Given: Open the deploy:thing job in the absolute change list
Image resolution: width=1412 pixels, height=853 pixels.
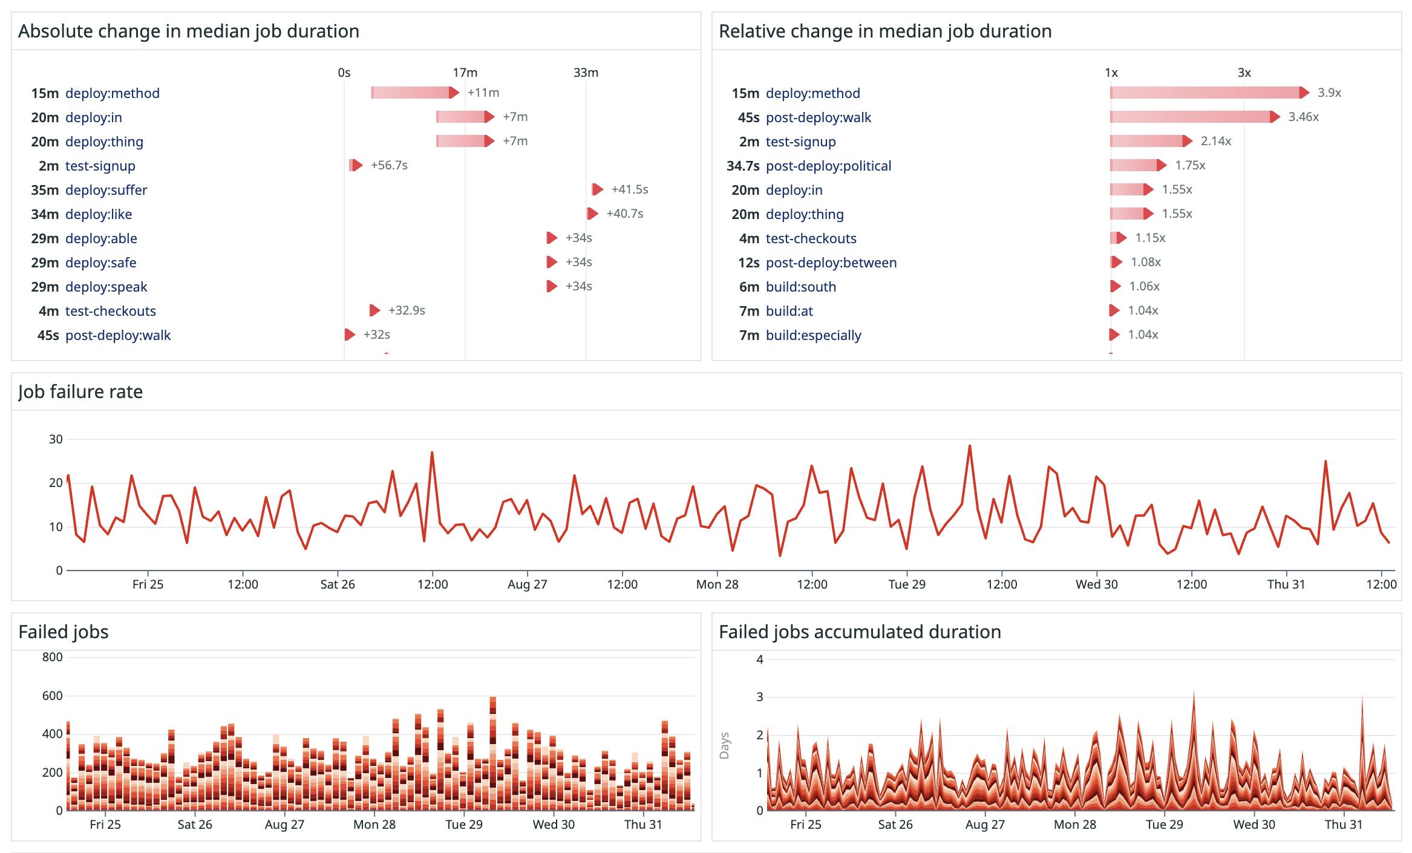Looking at the screenshot, I should (x=104, y=141).
